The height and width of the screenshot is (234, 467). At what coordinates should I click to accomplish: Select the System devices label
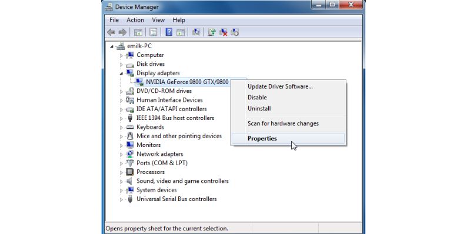tap(156, 190)
